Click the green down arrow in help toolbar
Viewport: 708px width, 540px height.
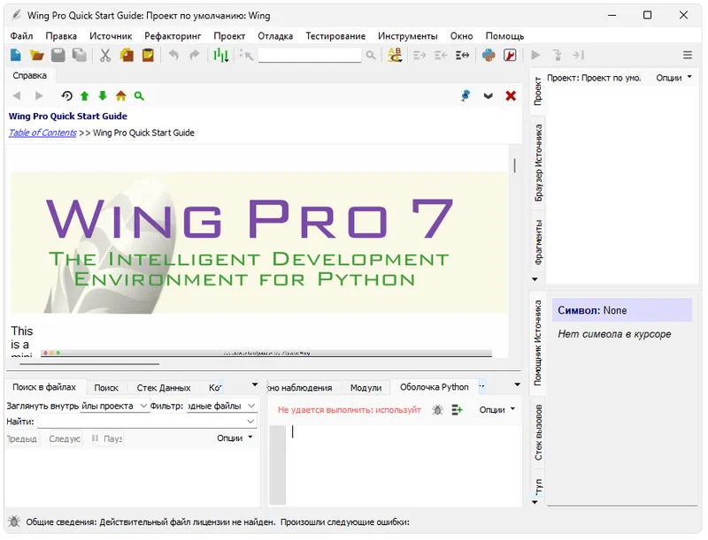tap(103, 95)
